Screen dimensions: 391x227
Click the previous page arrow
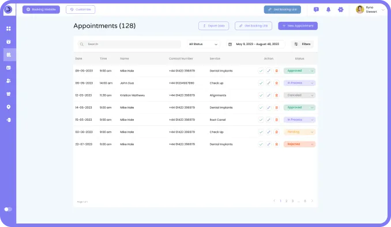click(x=275, y=201)
